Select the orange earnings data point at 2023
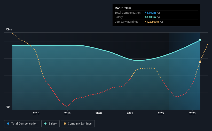The image size is (212, 131). pyautogui.click(x=200, y=62)
